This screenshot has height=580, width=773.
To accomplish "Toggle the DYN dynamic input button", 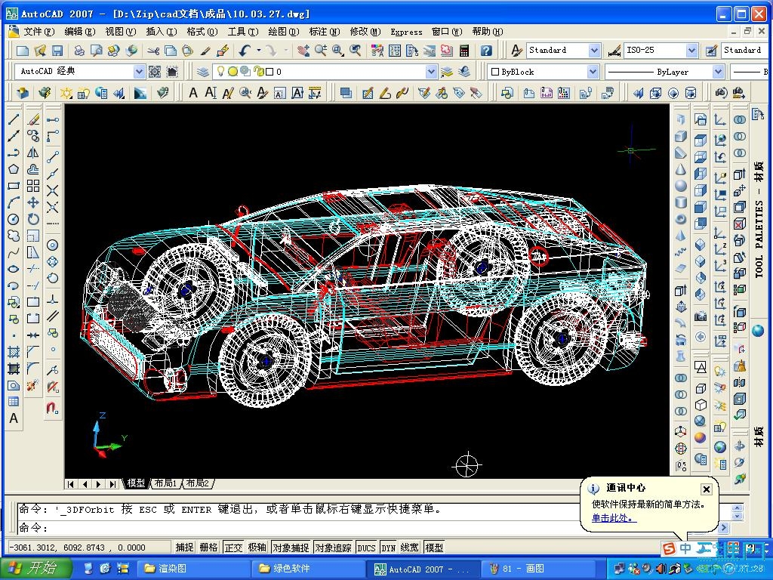I will [388, 548].
